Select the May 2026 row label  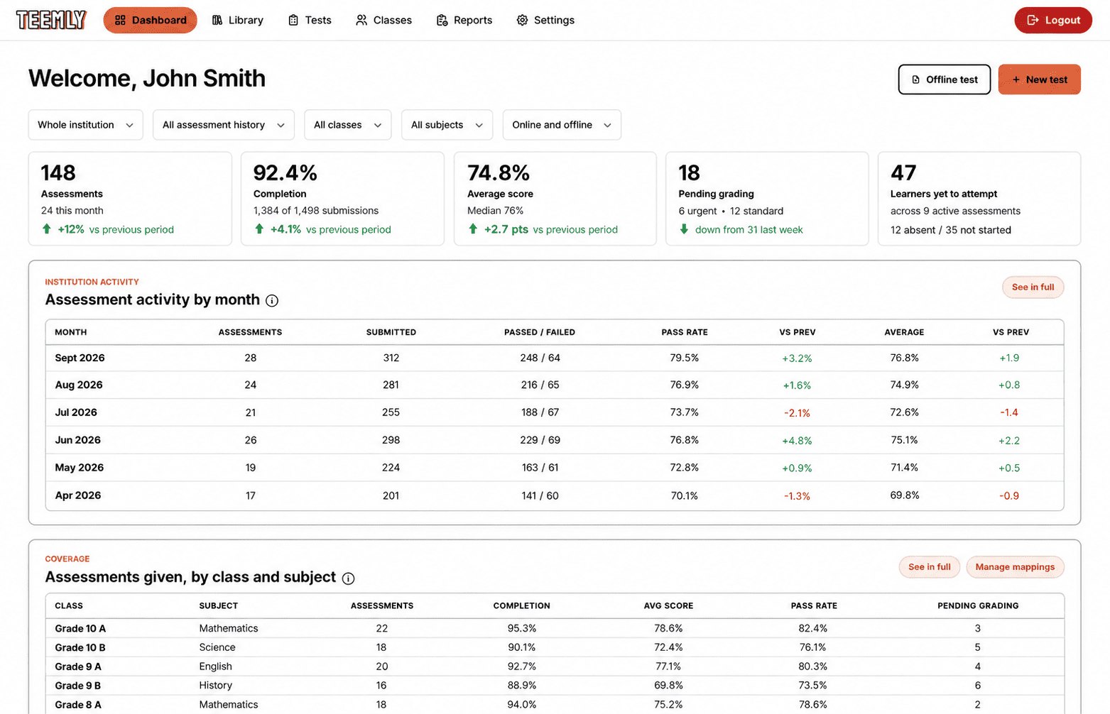(x=80, y=468)
